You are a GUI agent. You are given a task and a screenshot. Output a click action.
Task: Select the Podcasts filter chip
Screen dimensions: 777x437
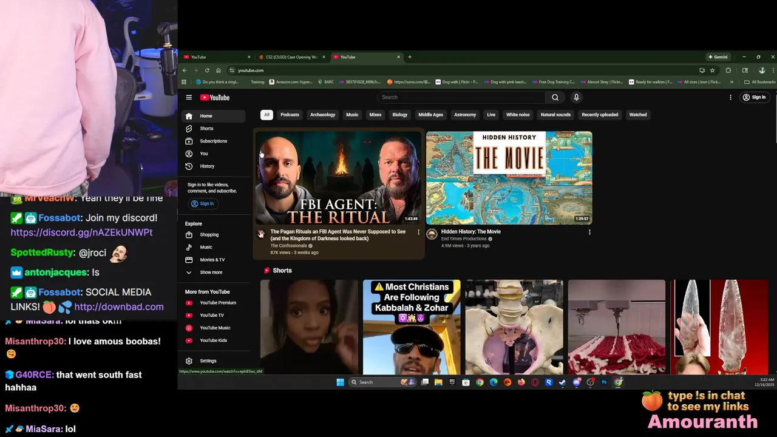[290, 115]
